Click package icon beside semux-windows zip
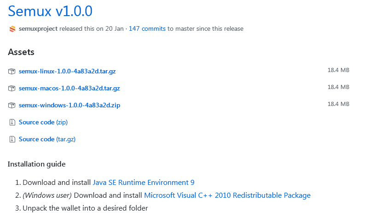 pos(12,105)
